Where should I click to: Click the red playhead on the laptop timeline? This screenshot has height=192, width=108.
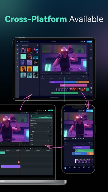pyautogui.click(x=19, y=162)
